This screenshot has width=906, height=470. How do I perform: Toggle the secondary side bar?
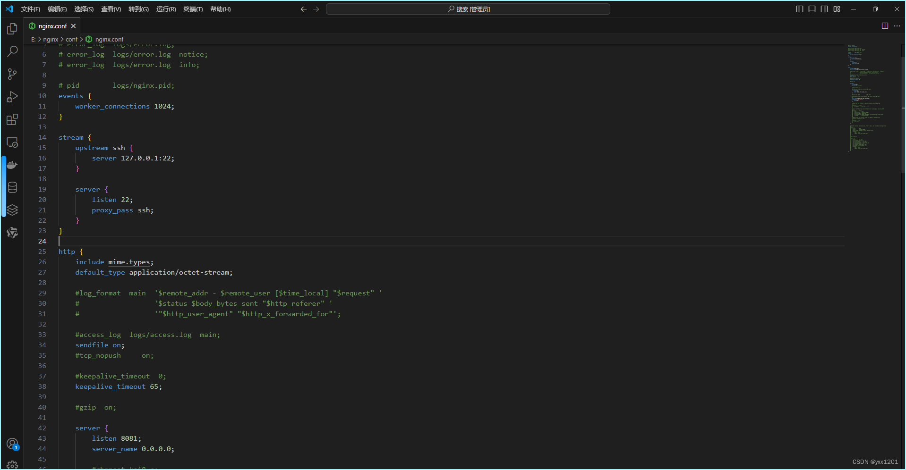tap(824, 9)
